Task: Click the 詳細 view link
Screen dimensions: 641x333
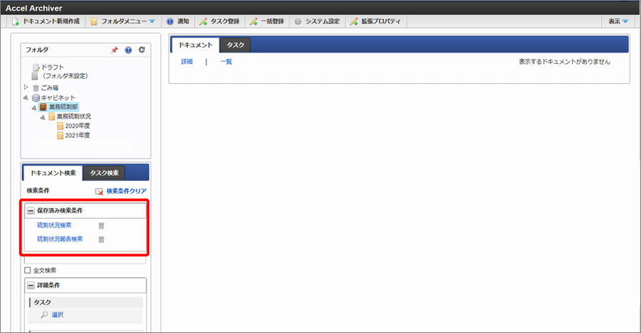Action: click(187, 62)
